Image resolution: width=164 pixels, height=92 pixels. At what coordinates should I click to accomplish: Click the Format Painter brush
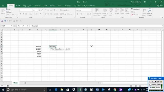tap(12, 15)
